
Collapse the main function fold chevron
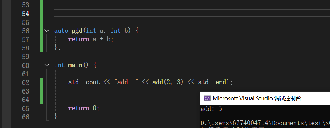(47, 65)
